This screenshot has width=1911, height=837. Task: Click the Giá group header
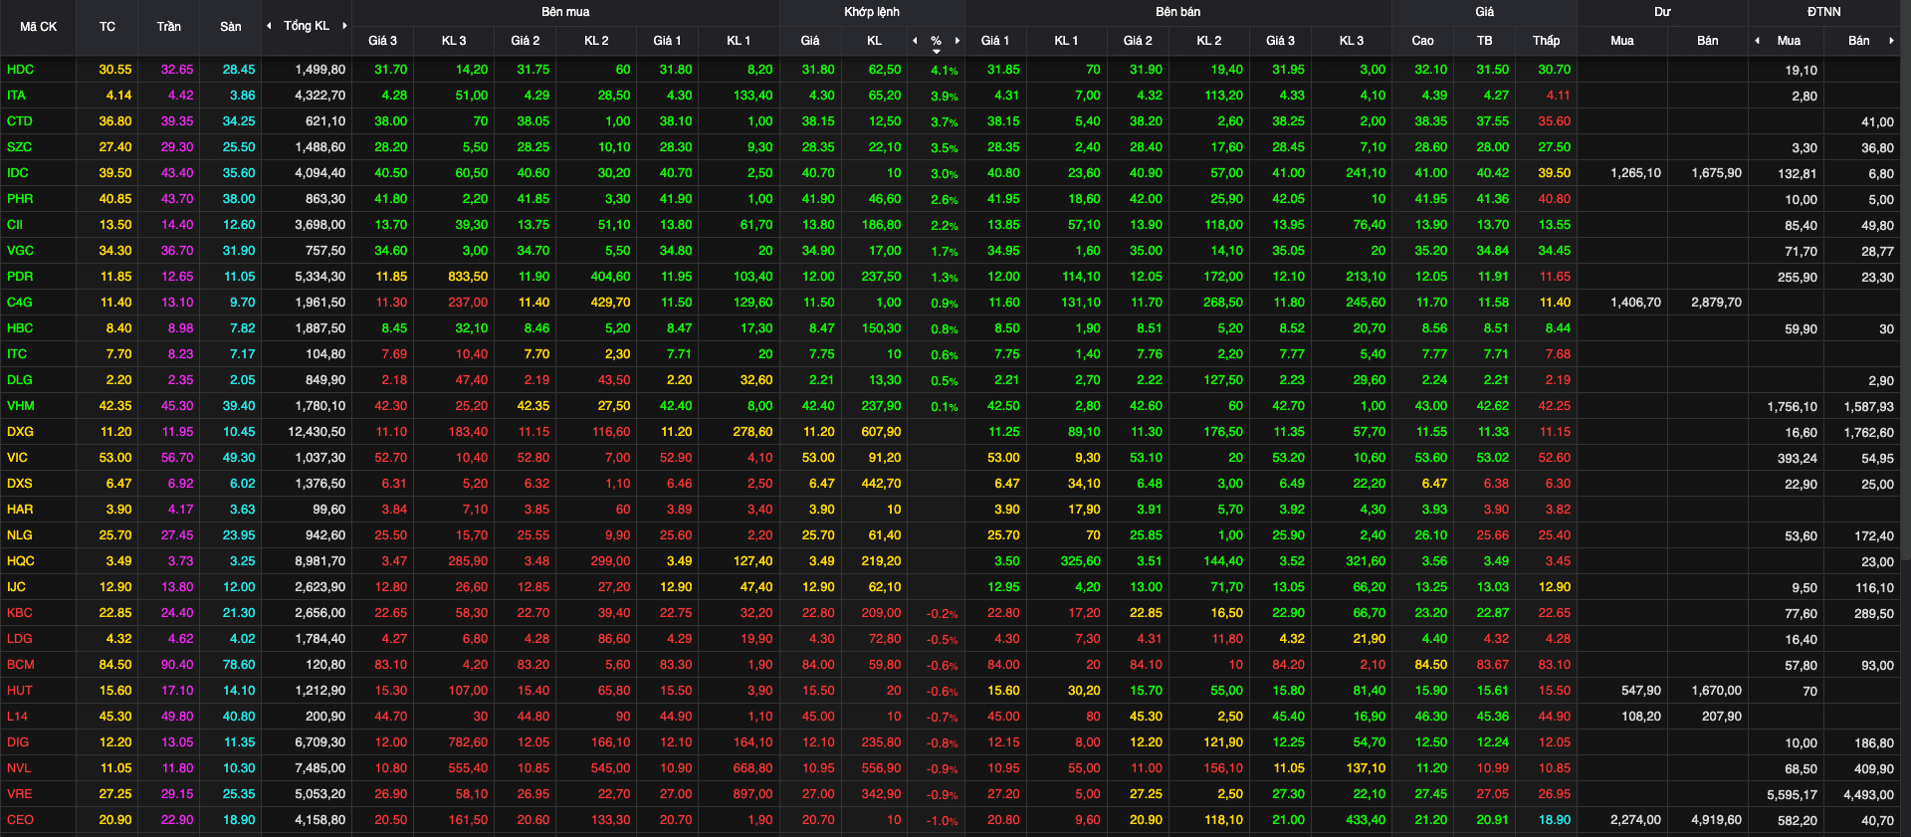click(1484, 12)
